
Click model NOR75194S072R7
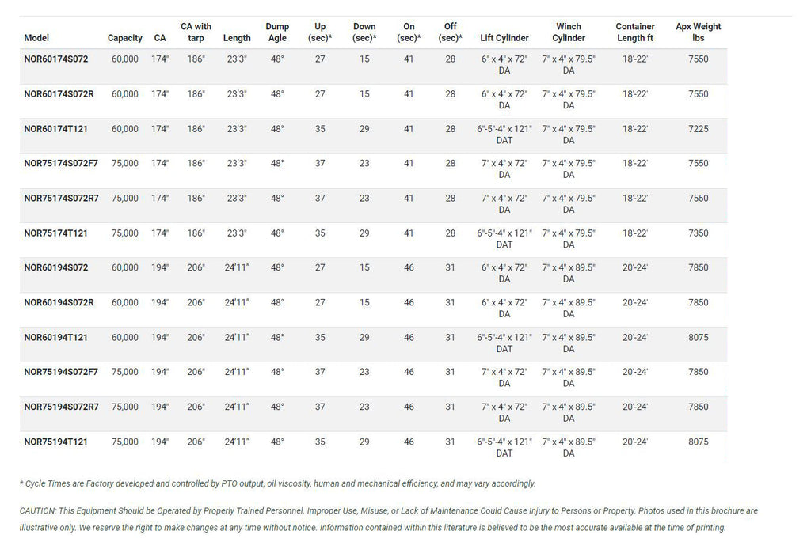(x=61, y=407)
